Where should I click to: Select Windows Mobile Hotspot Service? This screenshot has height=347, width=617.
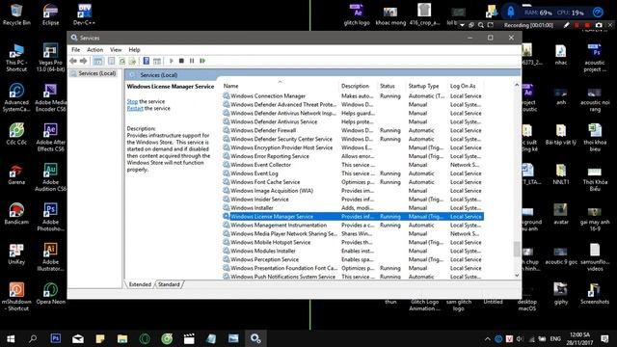[x=353, y=242]
